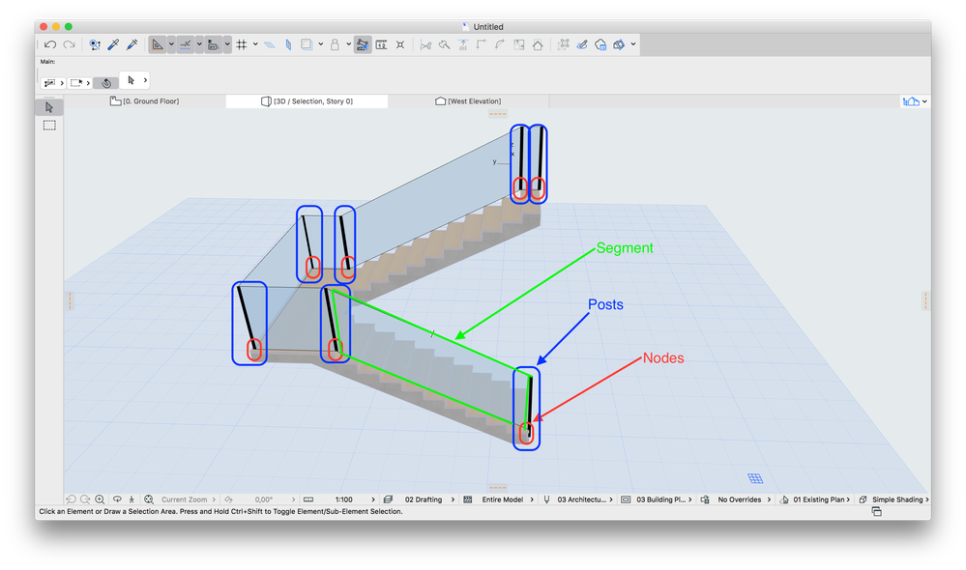Select the Syringe inject parameters tool

coord(132,44)
